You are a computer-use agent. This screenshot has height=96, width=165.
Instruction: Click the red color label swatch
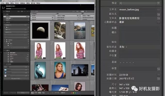point(72,93)
